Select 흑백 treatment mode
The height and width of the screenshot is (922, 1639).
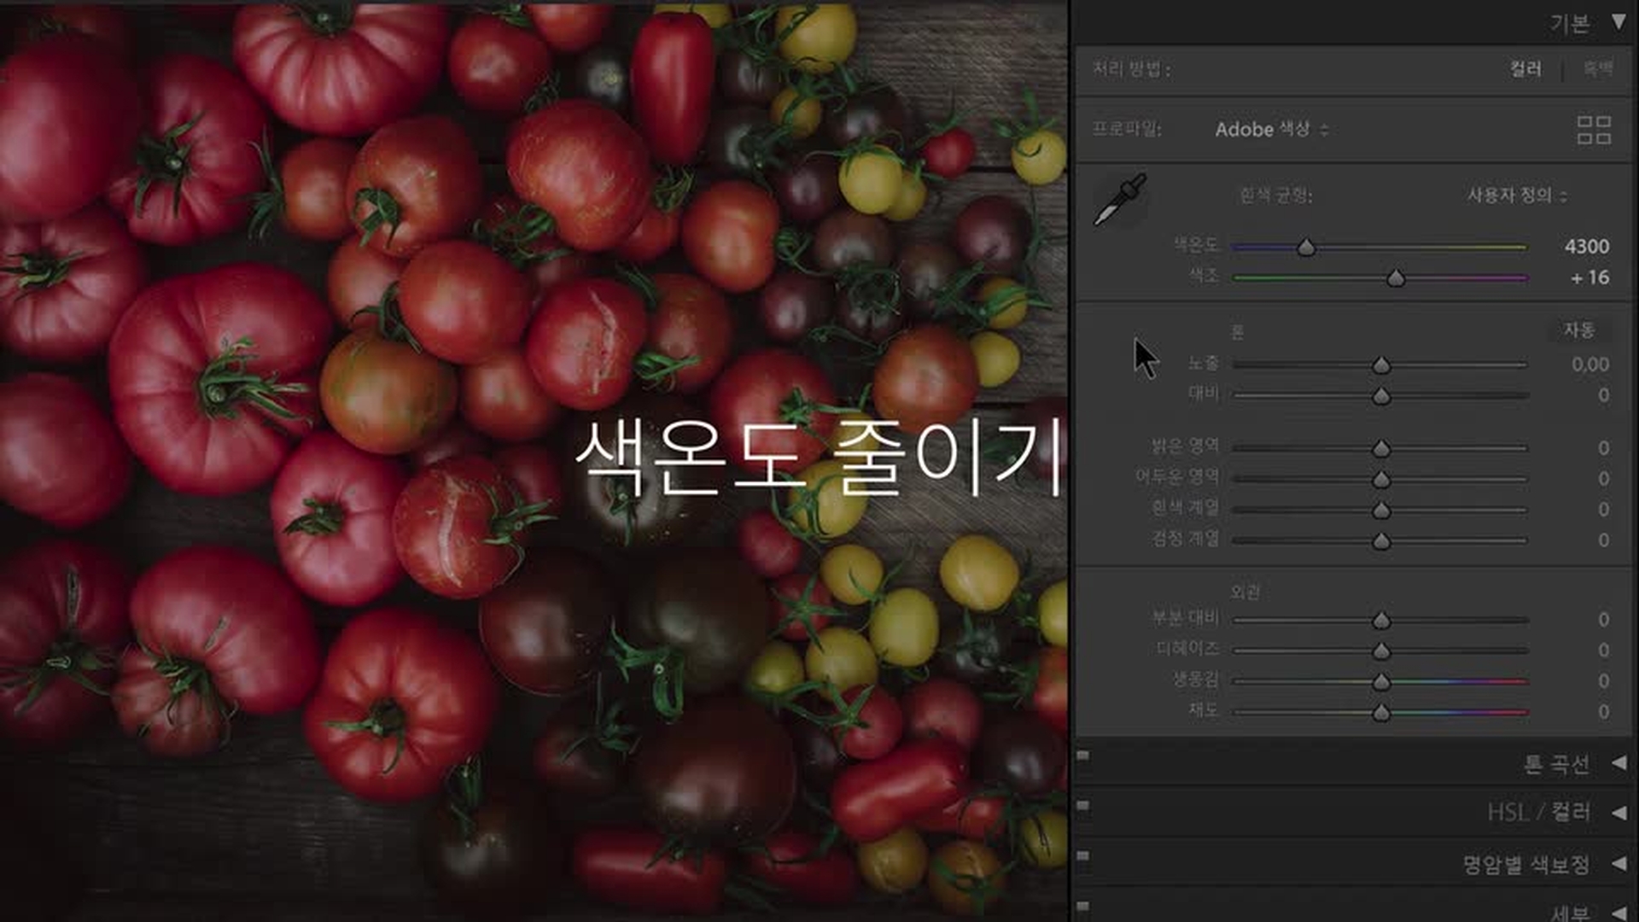click(1597, 69)
